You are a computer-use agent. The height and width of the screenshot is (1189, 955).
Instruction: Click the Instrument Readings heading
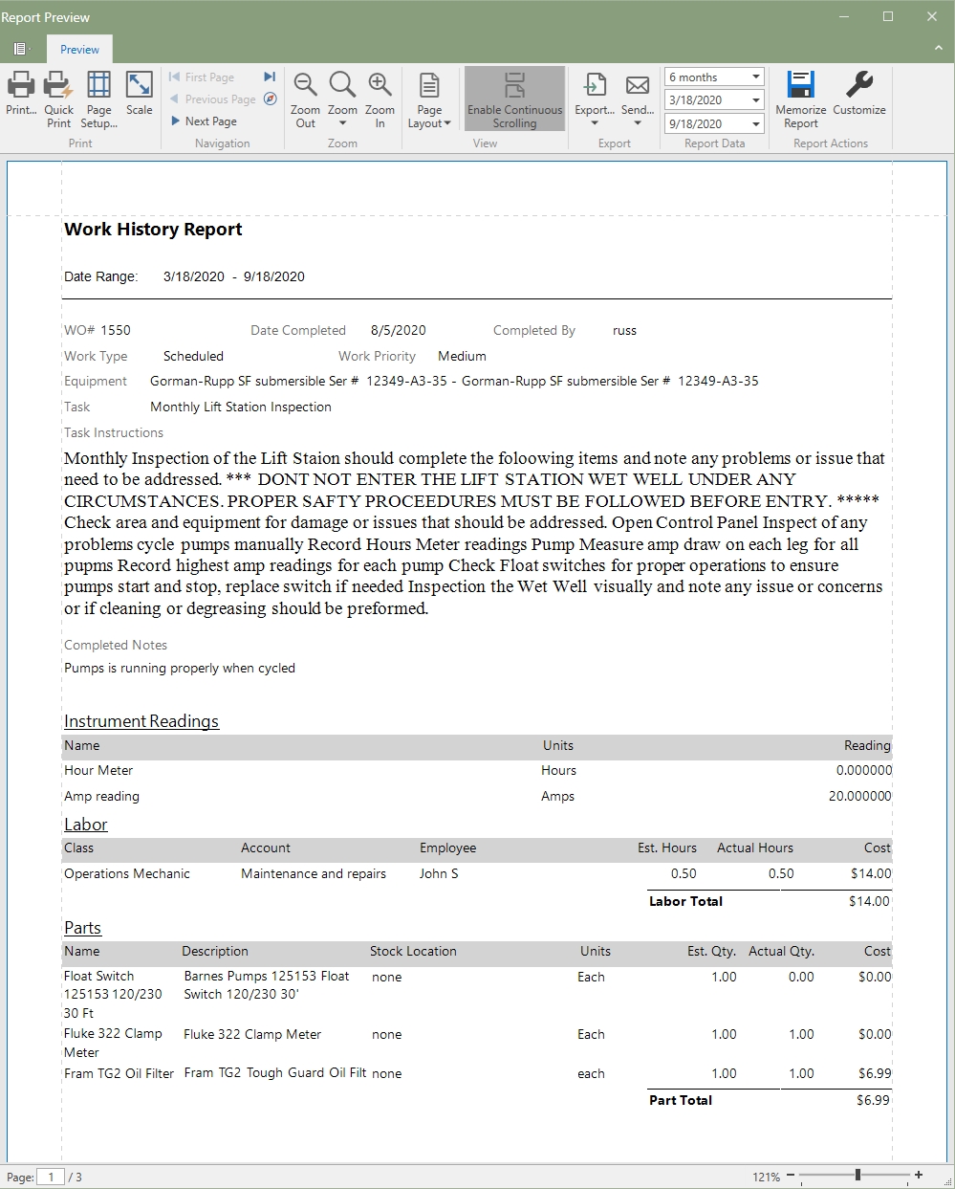pos(141,721)
